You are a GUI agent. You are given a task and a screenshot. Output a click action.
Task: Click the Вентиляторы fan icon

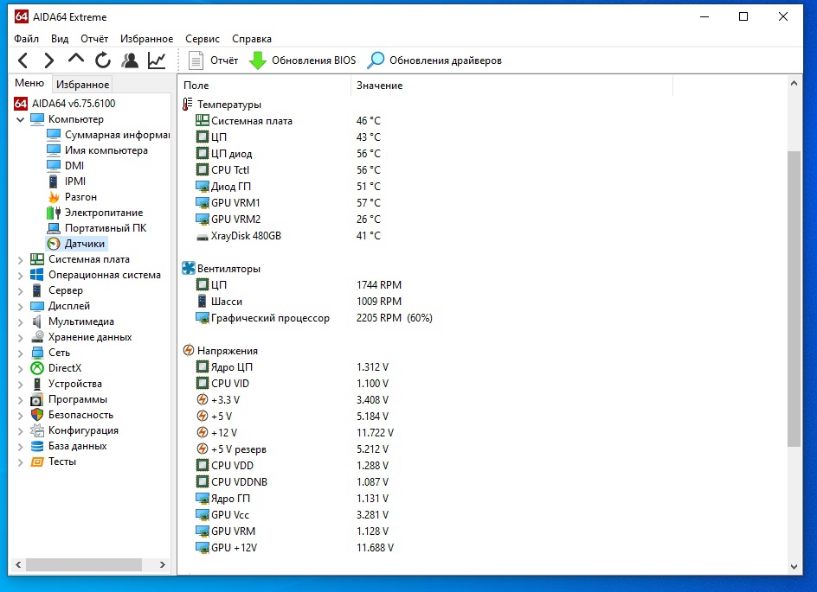pos(188,269)
